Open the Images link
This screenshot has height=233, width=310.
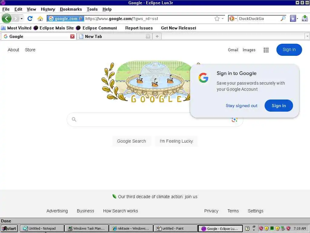point(249,50)
